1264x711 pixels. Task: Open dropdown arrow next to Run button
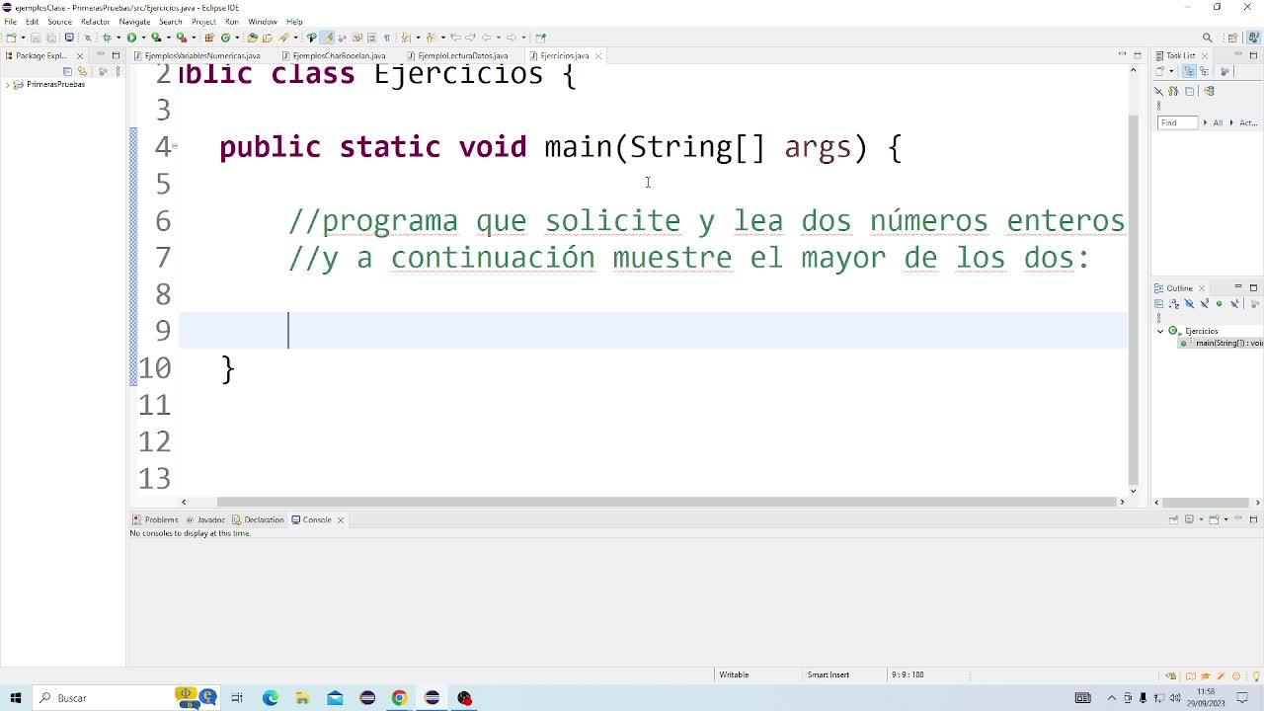point(142,38)
